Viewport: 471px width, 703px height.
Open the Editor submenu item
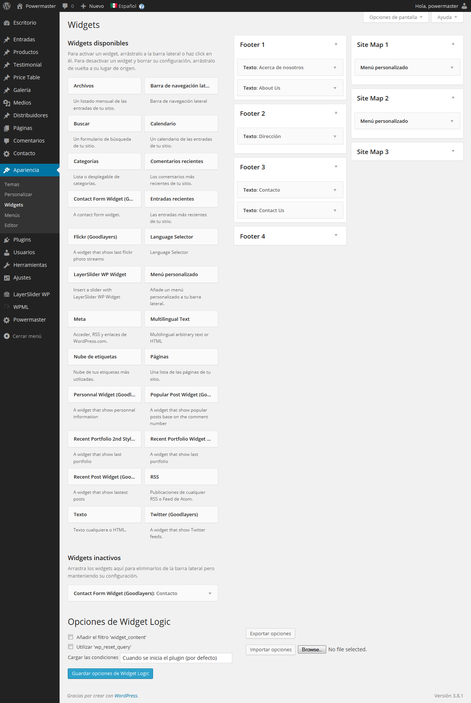[11, 225]
